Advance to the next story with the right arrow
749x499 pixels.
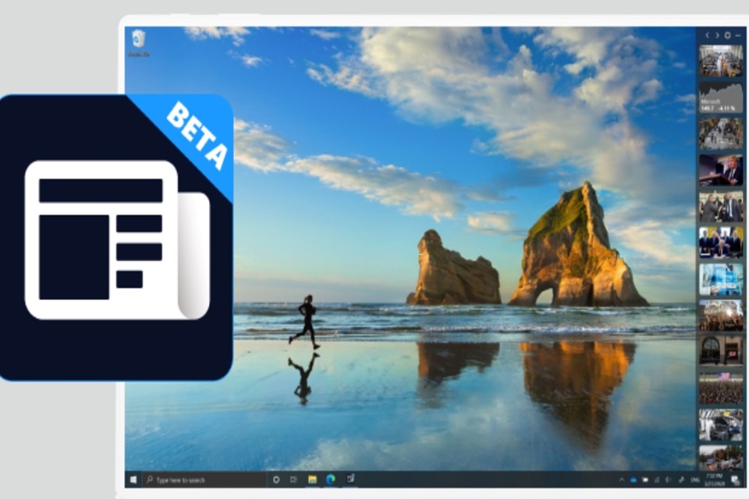pos(717,35)
